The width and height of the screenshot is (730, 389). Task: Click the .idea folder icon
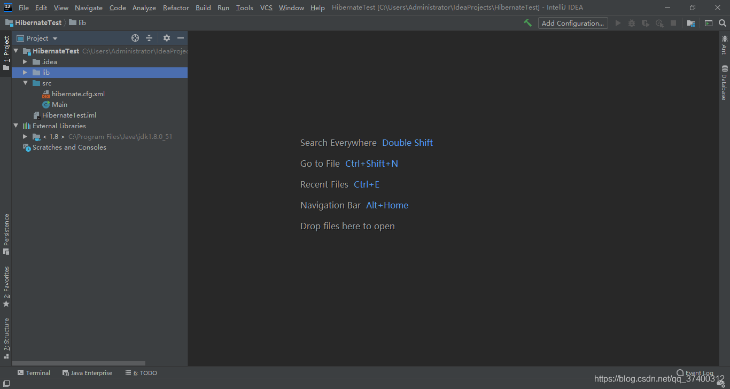click(x=36, y=61)
